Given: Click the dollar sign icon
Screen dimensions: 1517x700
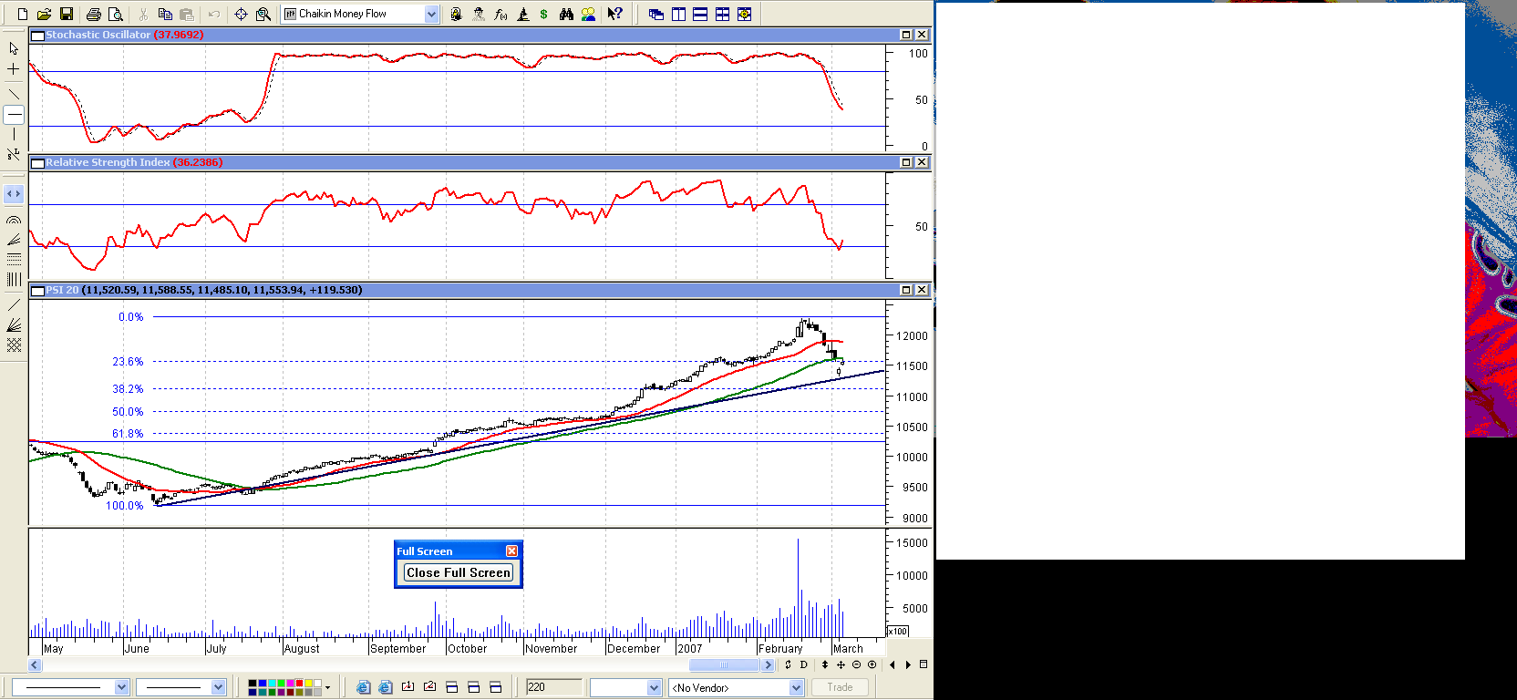Looking at the screenshot, I should 544,14.
